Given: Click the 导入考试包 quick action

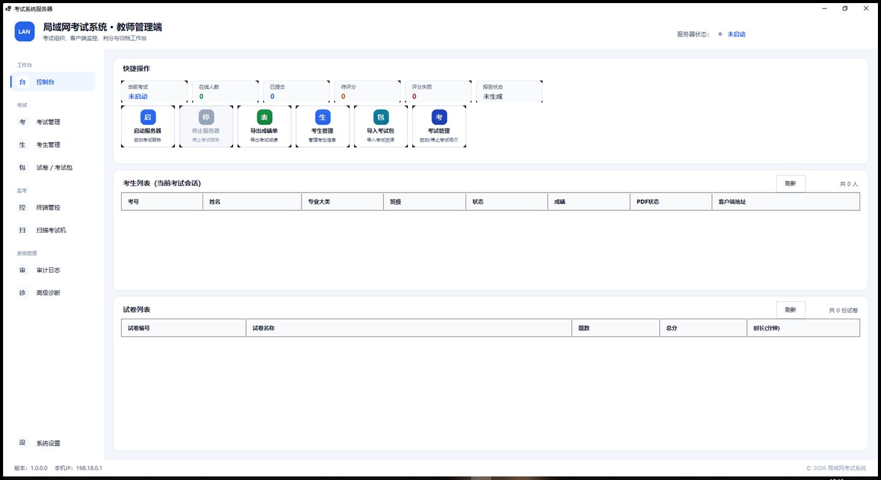Looking at the screenshot, I should (381, 127).
